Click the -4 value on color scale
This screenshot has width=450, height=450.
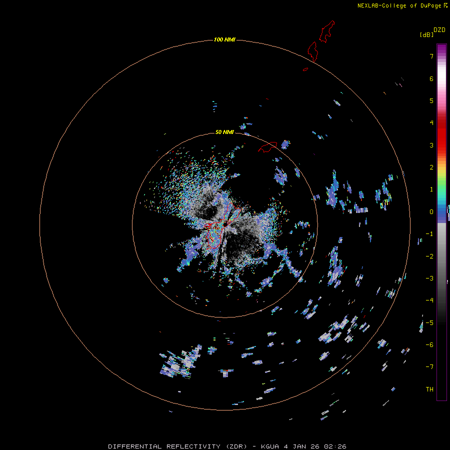coord(429,300)
